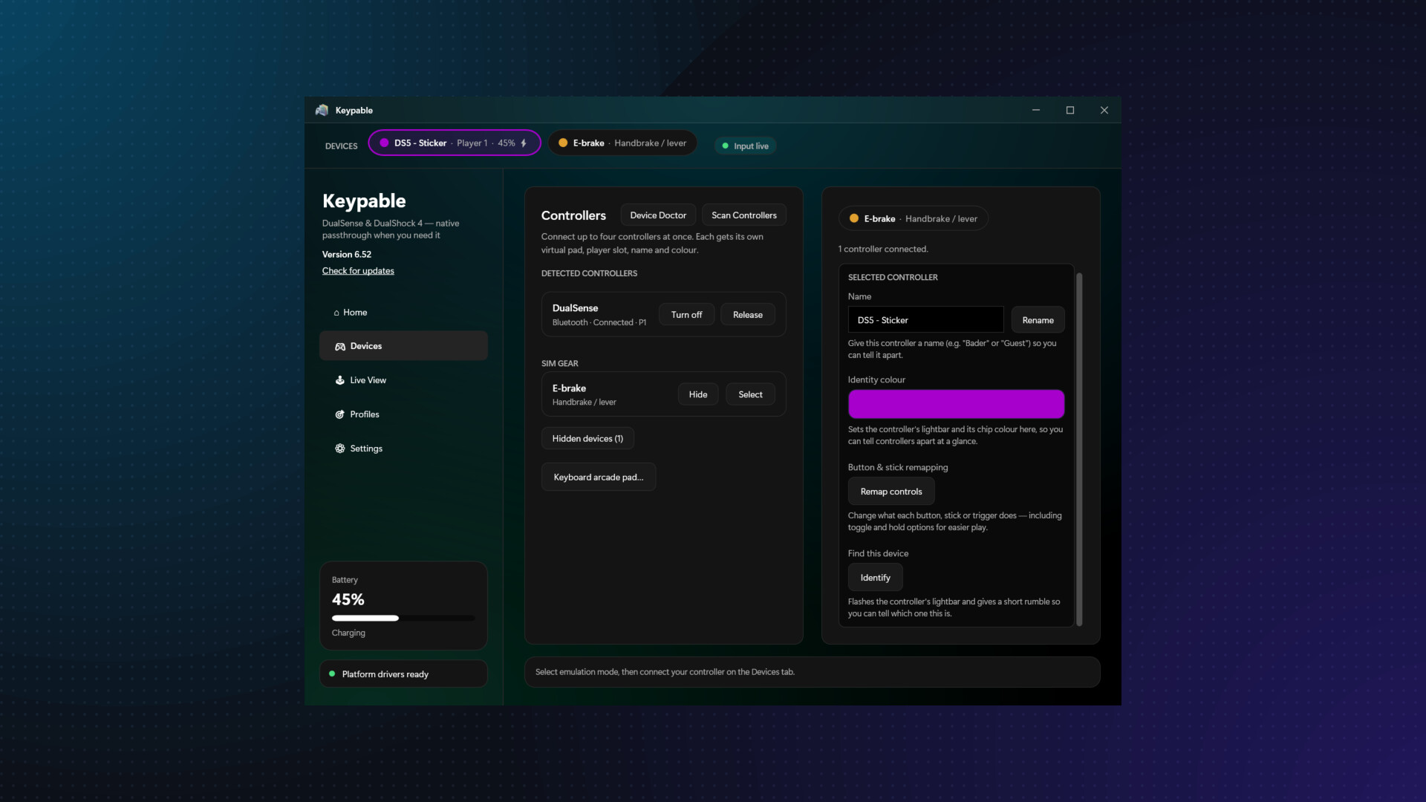Click the DualSense controller name text
The height and width of the screenshot is (802, 1426).
coord(575,308)
